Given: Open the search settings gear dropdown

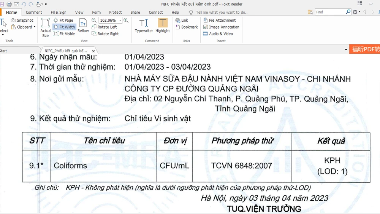Looking at the screenshot, I should 356,12.
